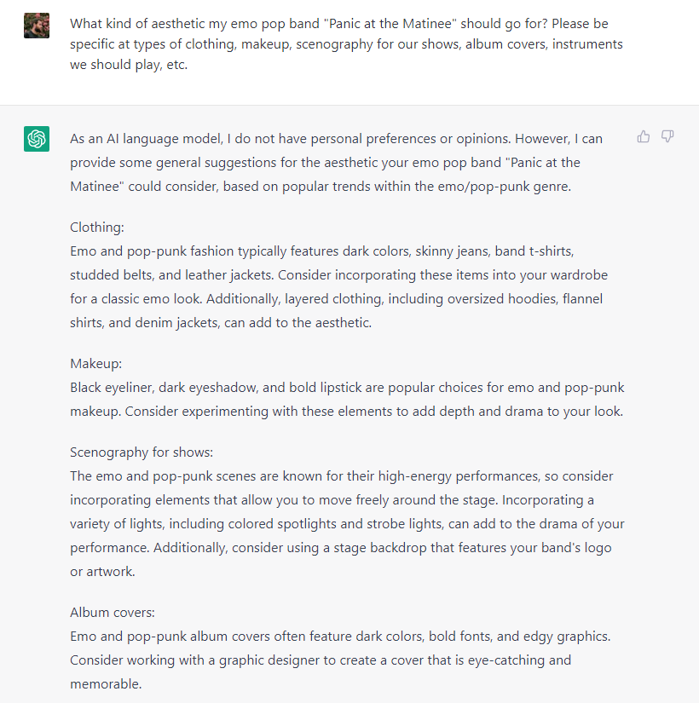Click the user's question text about band aesthetic
The height and width of the screenshot is (703, 699).
346,44
